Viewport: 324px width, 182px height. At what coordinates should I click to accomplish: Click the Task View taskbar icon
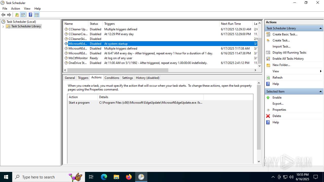[91, 177]
